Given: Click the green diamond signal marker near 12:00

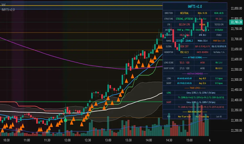Looking at the screenshot, I should [65, 120].
